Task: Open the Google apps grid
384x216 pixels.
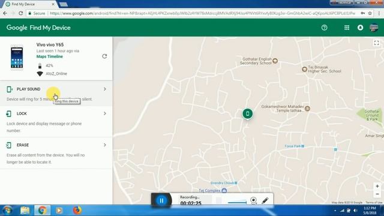Action: 347,28
